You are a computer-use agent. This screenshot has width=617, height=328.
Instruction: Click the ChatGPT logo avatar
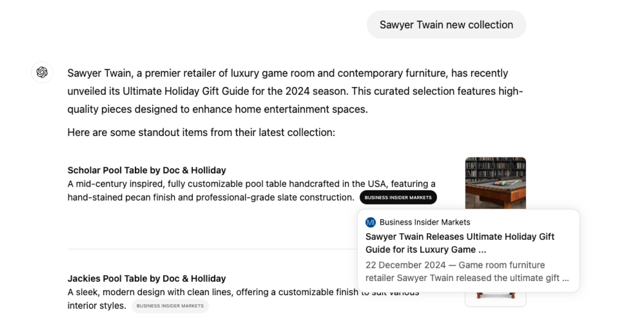pos(42,72)
